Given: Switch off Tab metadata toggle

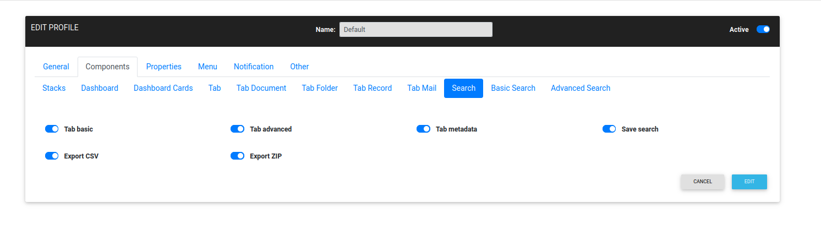Looking at the screenshot, I should (x=423, y=129).
